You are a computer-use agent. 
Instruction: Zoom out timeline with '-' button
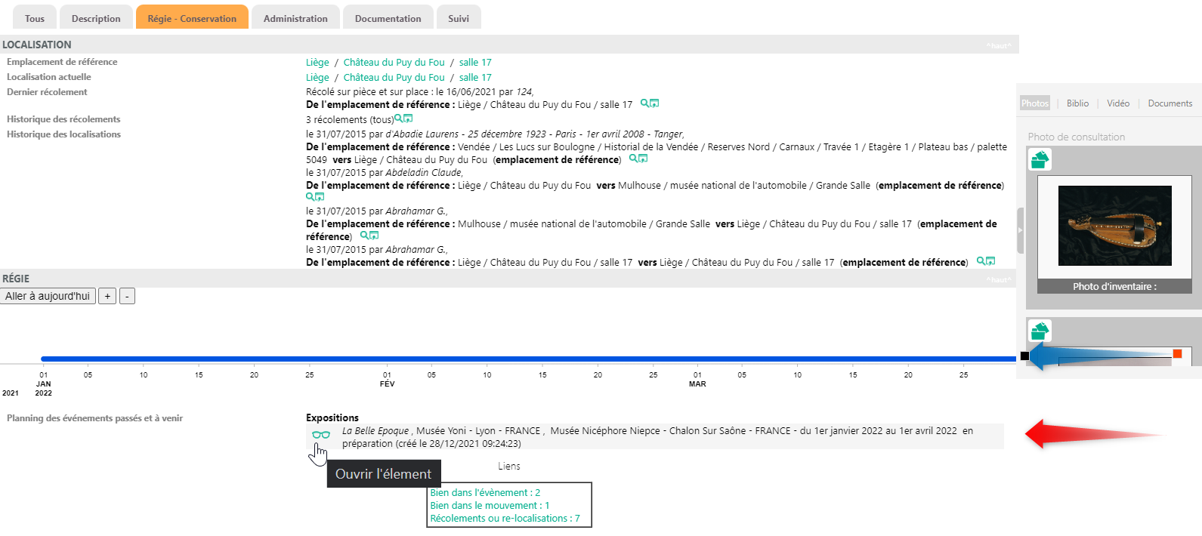click(x=127, y=296)
